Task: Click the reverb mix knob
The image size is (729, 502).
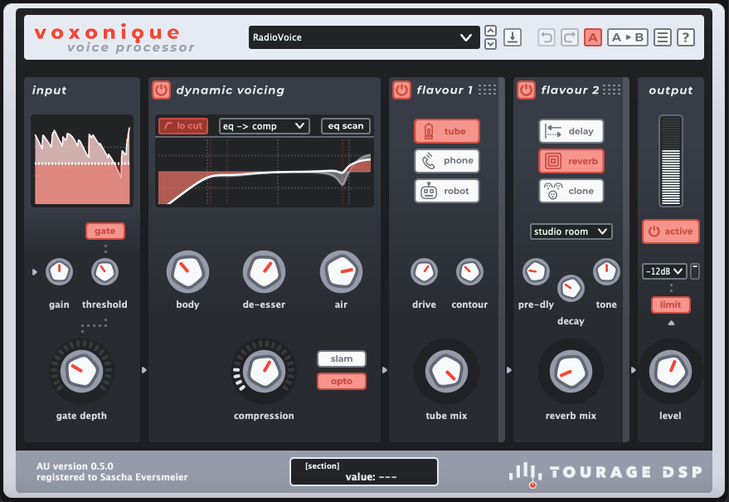Action: (x=571, y=371)
